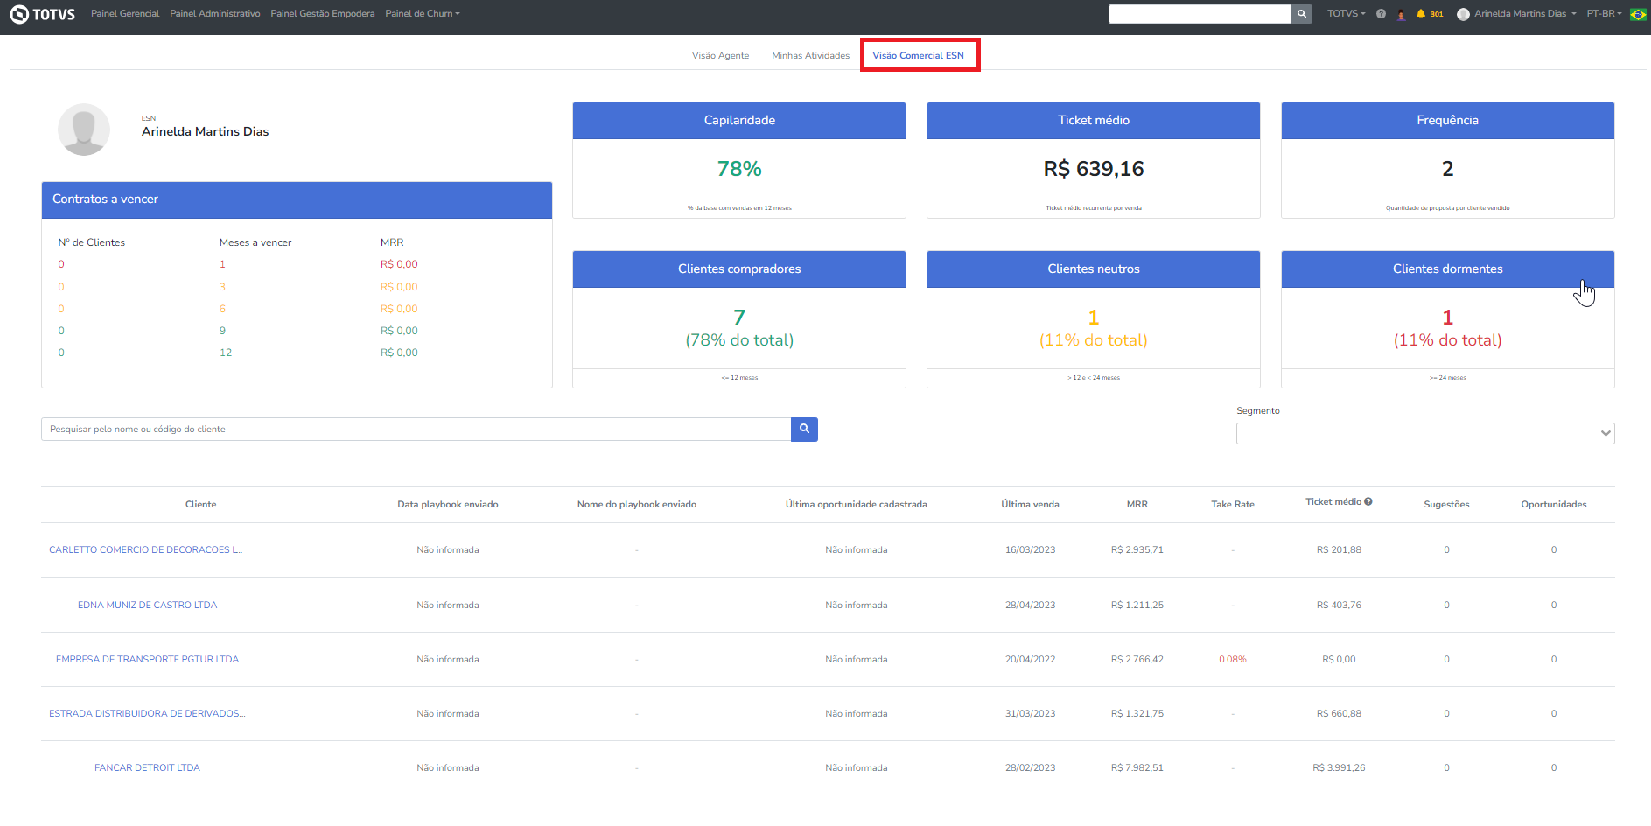Click the TOTVS logo
The image size is (1651, 826).
click(x=43, y=14)
